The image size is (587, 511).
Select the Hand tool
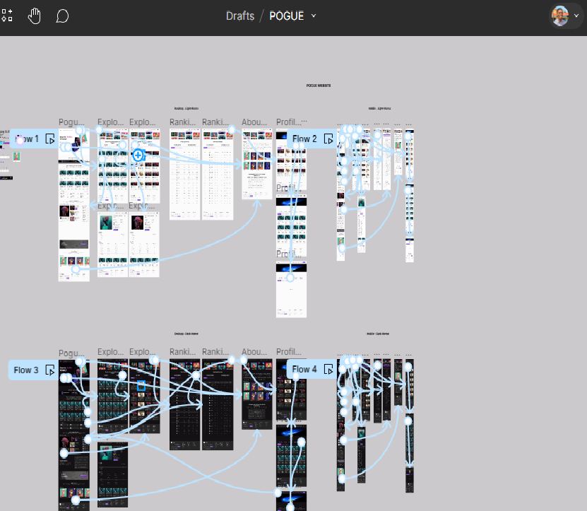coord(35,16)
